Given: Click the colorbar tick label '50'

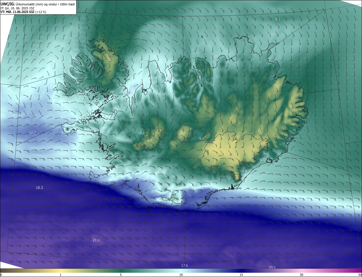Looking at the screenshot, I should [360, 275].
